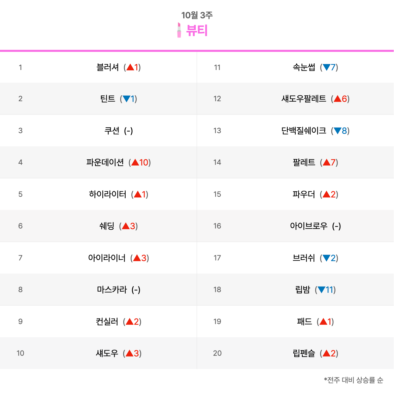This screenshot has width=394, height=394.
Task: Open the 마스카라 keyword entry
Action: [112, 290]
